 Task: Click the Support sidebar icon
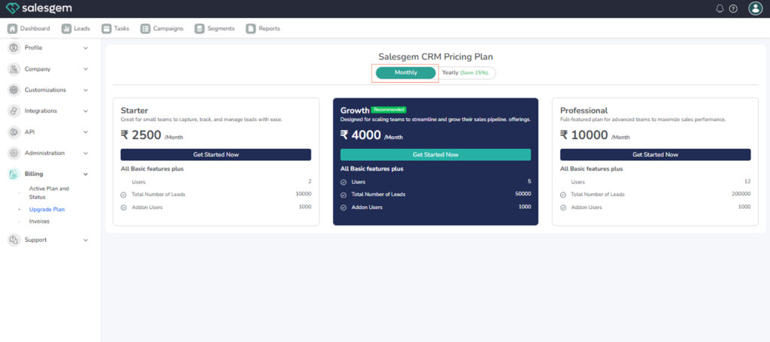pos(14,240)
